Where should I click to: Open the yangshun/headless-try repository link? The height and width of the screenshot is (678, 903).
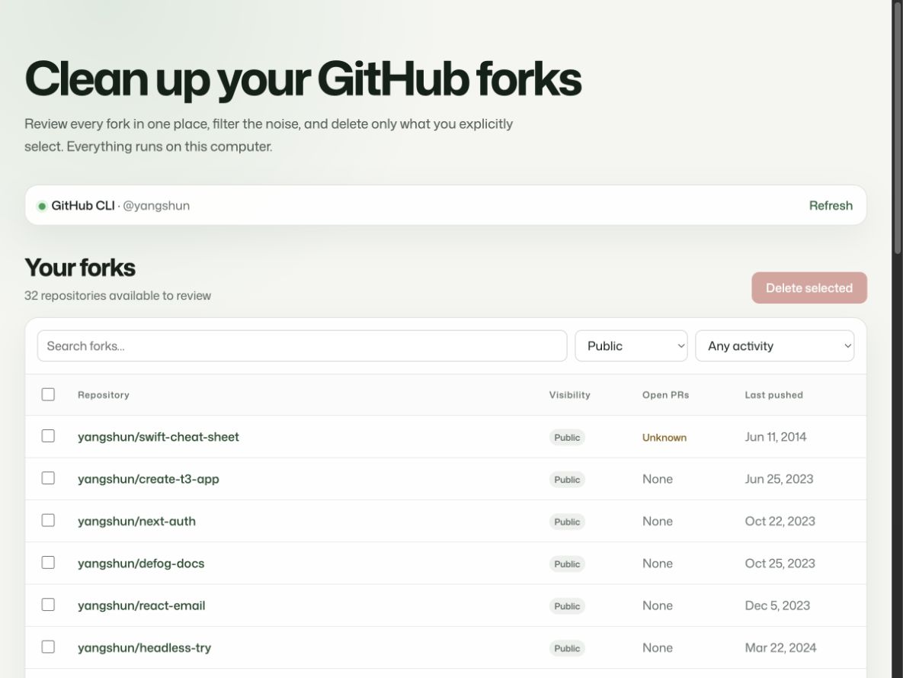[145, 648]
